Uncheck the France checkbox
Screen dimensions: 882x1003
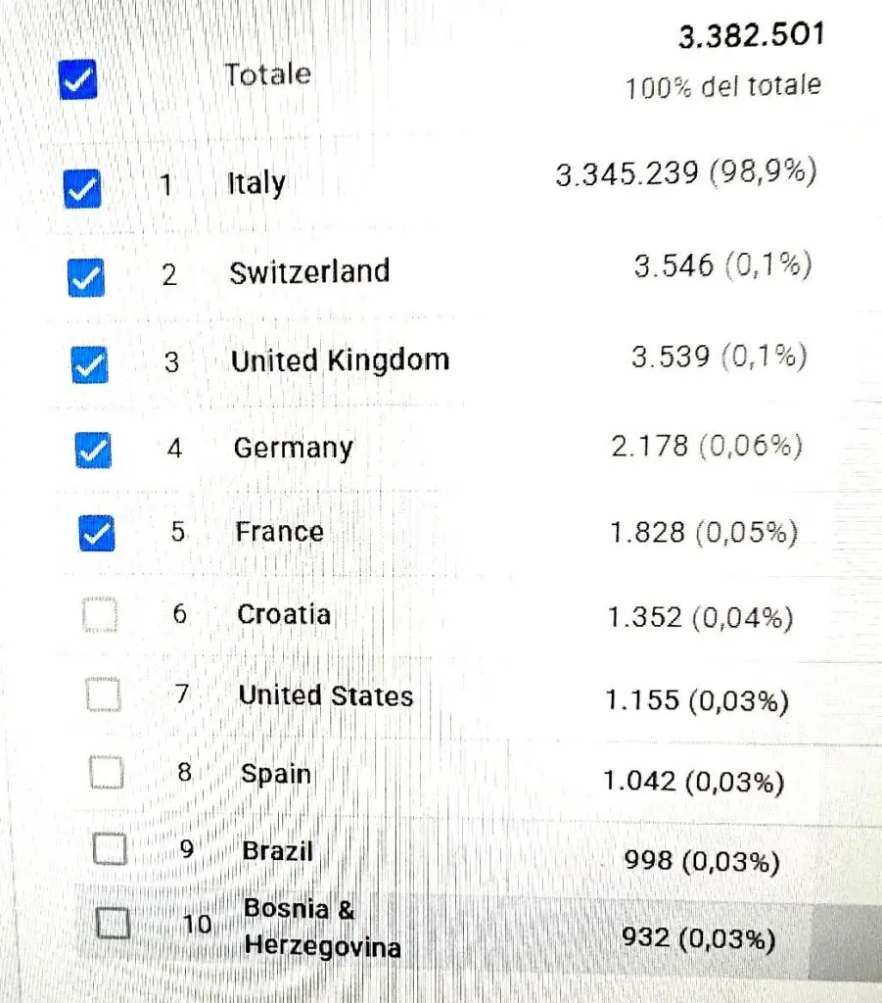pyautogui.click(x=97, y=533)
